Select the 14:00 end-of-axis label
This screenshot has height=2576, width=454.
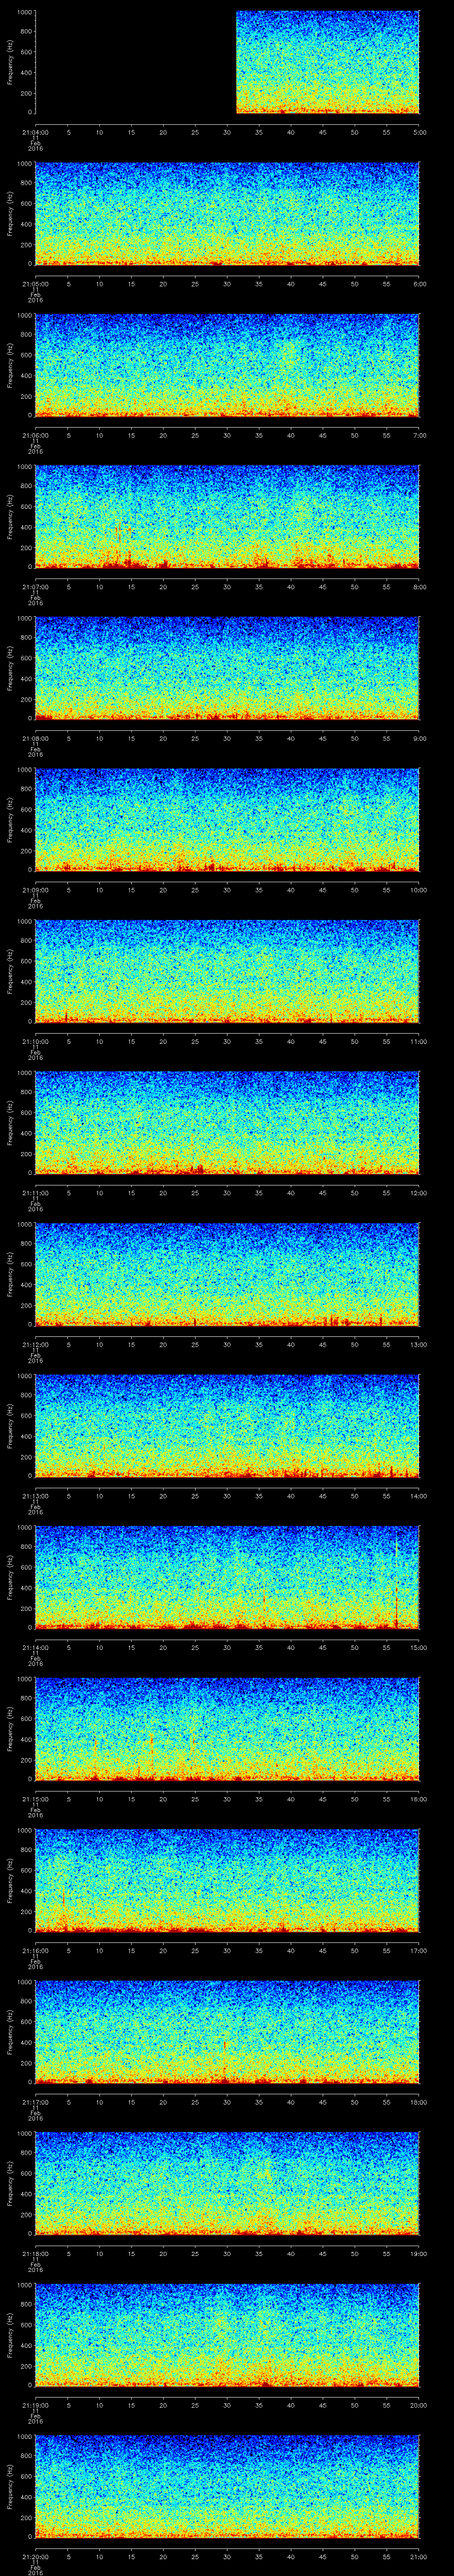[419, 1496]
